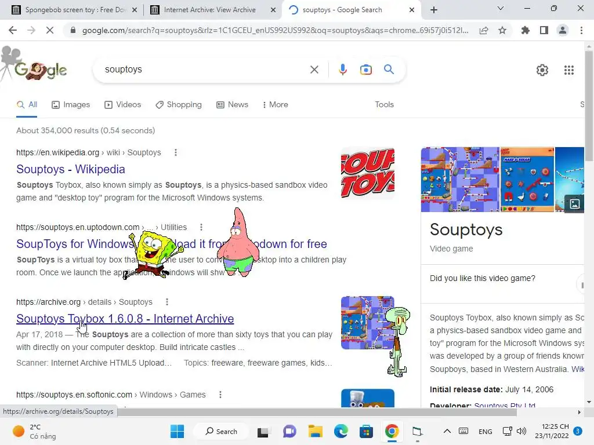Open Souptoys Pty Ltd developer link
The image size is (594, 445).
[x=505, y=405]
